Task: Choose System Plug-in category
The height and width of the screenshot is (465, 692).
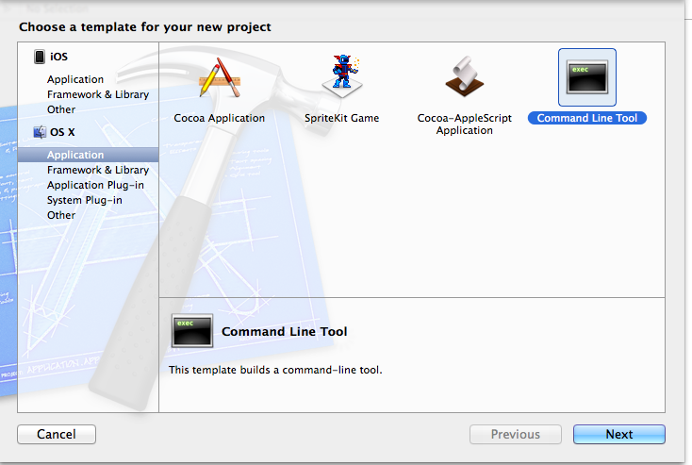Action: tap(84, 200)
